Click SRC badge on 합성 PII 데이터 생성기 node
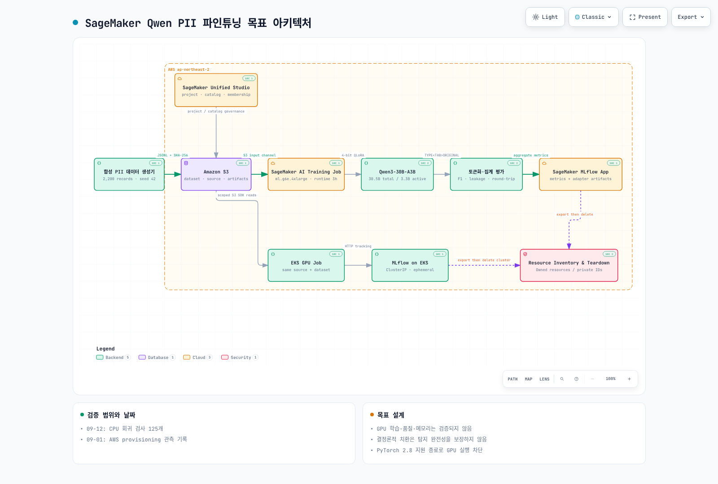This screenshot has height=484, width=718. point(156,163)
